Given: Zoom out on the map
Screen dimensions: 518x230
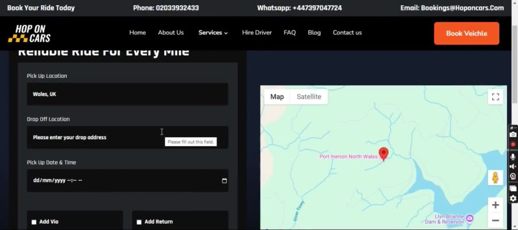Looking at the screenshot, I should tap(495, 221).
